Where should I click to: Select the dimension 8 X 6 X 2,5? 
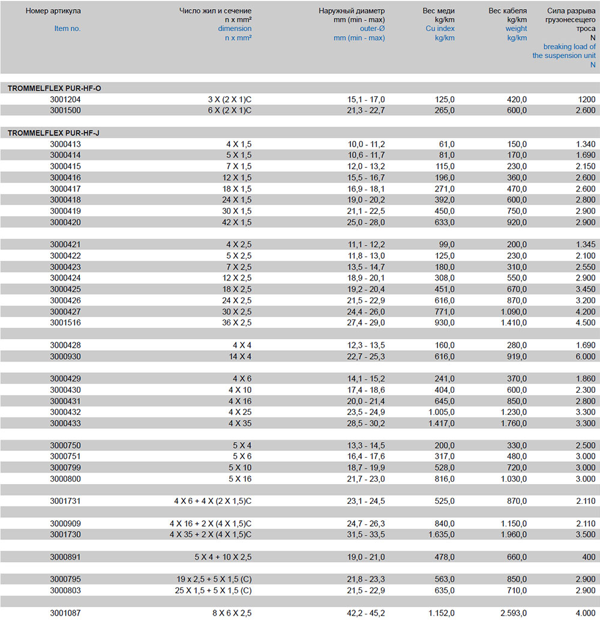coord(232,613)
